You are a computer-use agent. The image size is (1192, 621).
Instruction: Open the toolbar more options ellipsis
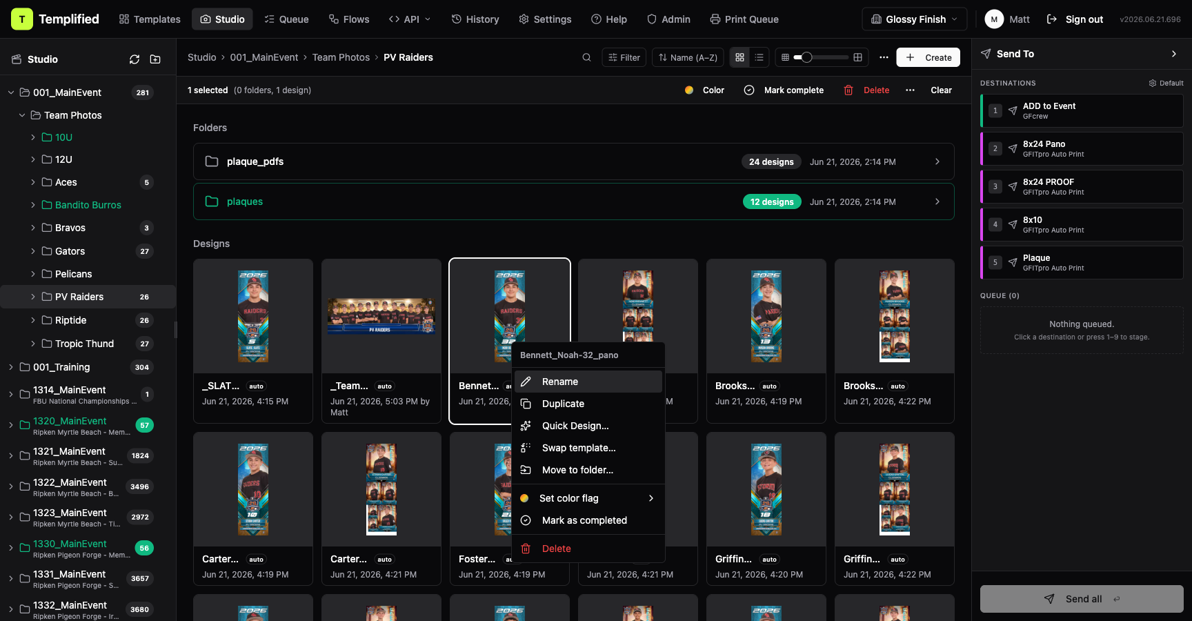(x=884, y=57)
